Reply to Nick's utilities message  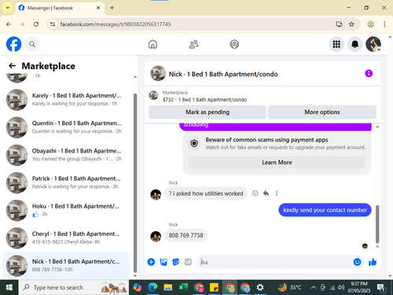(266, 194)
